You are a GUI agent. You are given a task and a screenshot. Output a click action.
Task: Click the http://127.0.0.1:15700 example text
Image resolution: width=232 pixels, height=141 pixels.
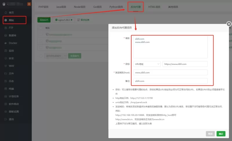coord(142,98)
